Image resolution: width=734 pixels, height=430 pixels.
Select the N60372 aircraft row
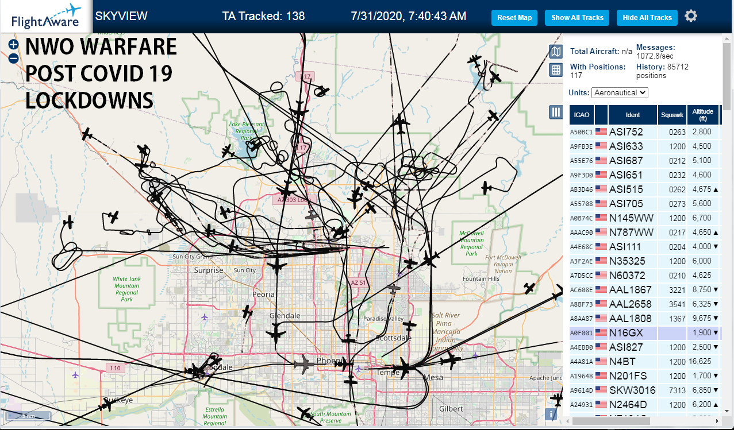[645, 275]
